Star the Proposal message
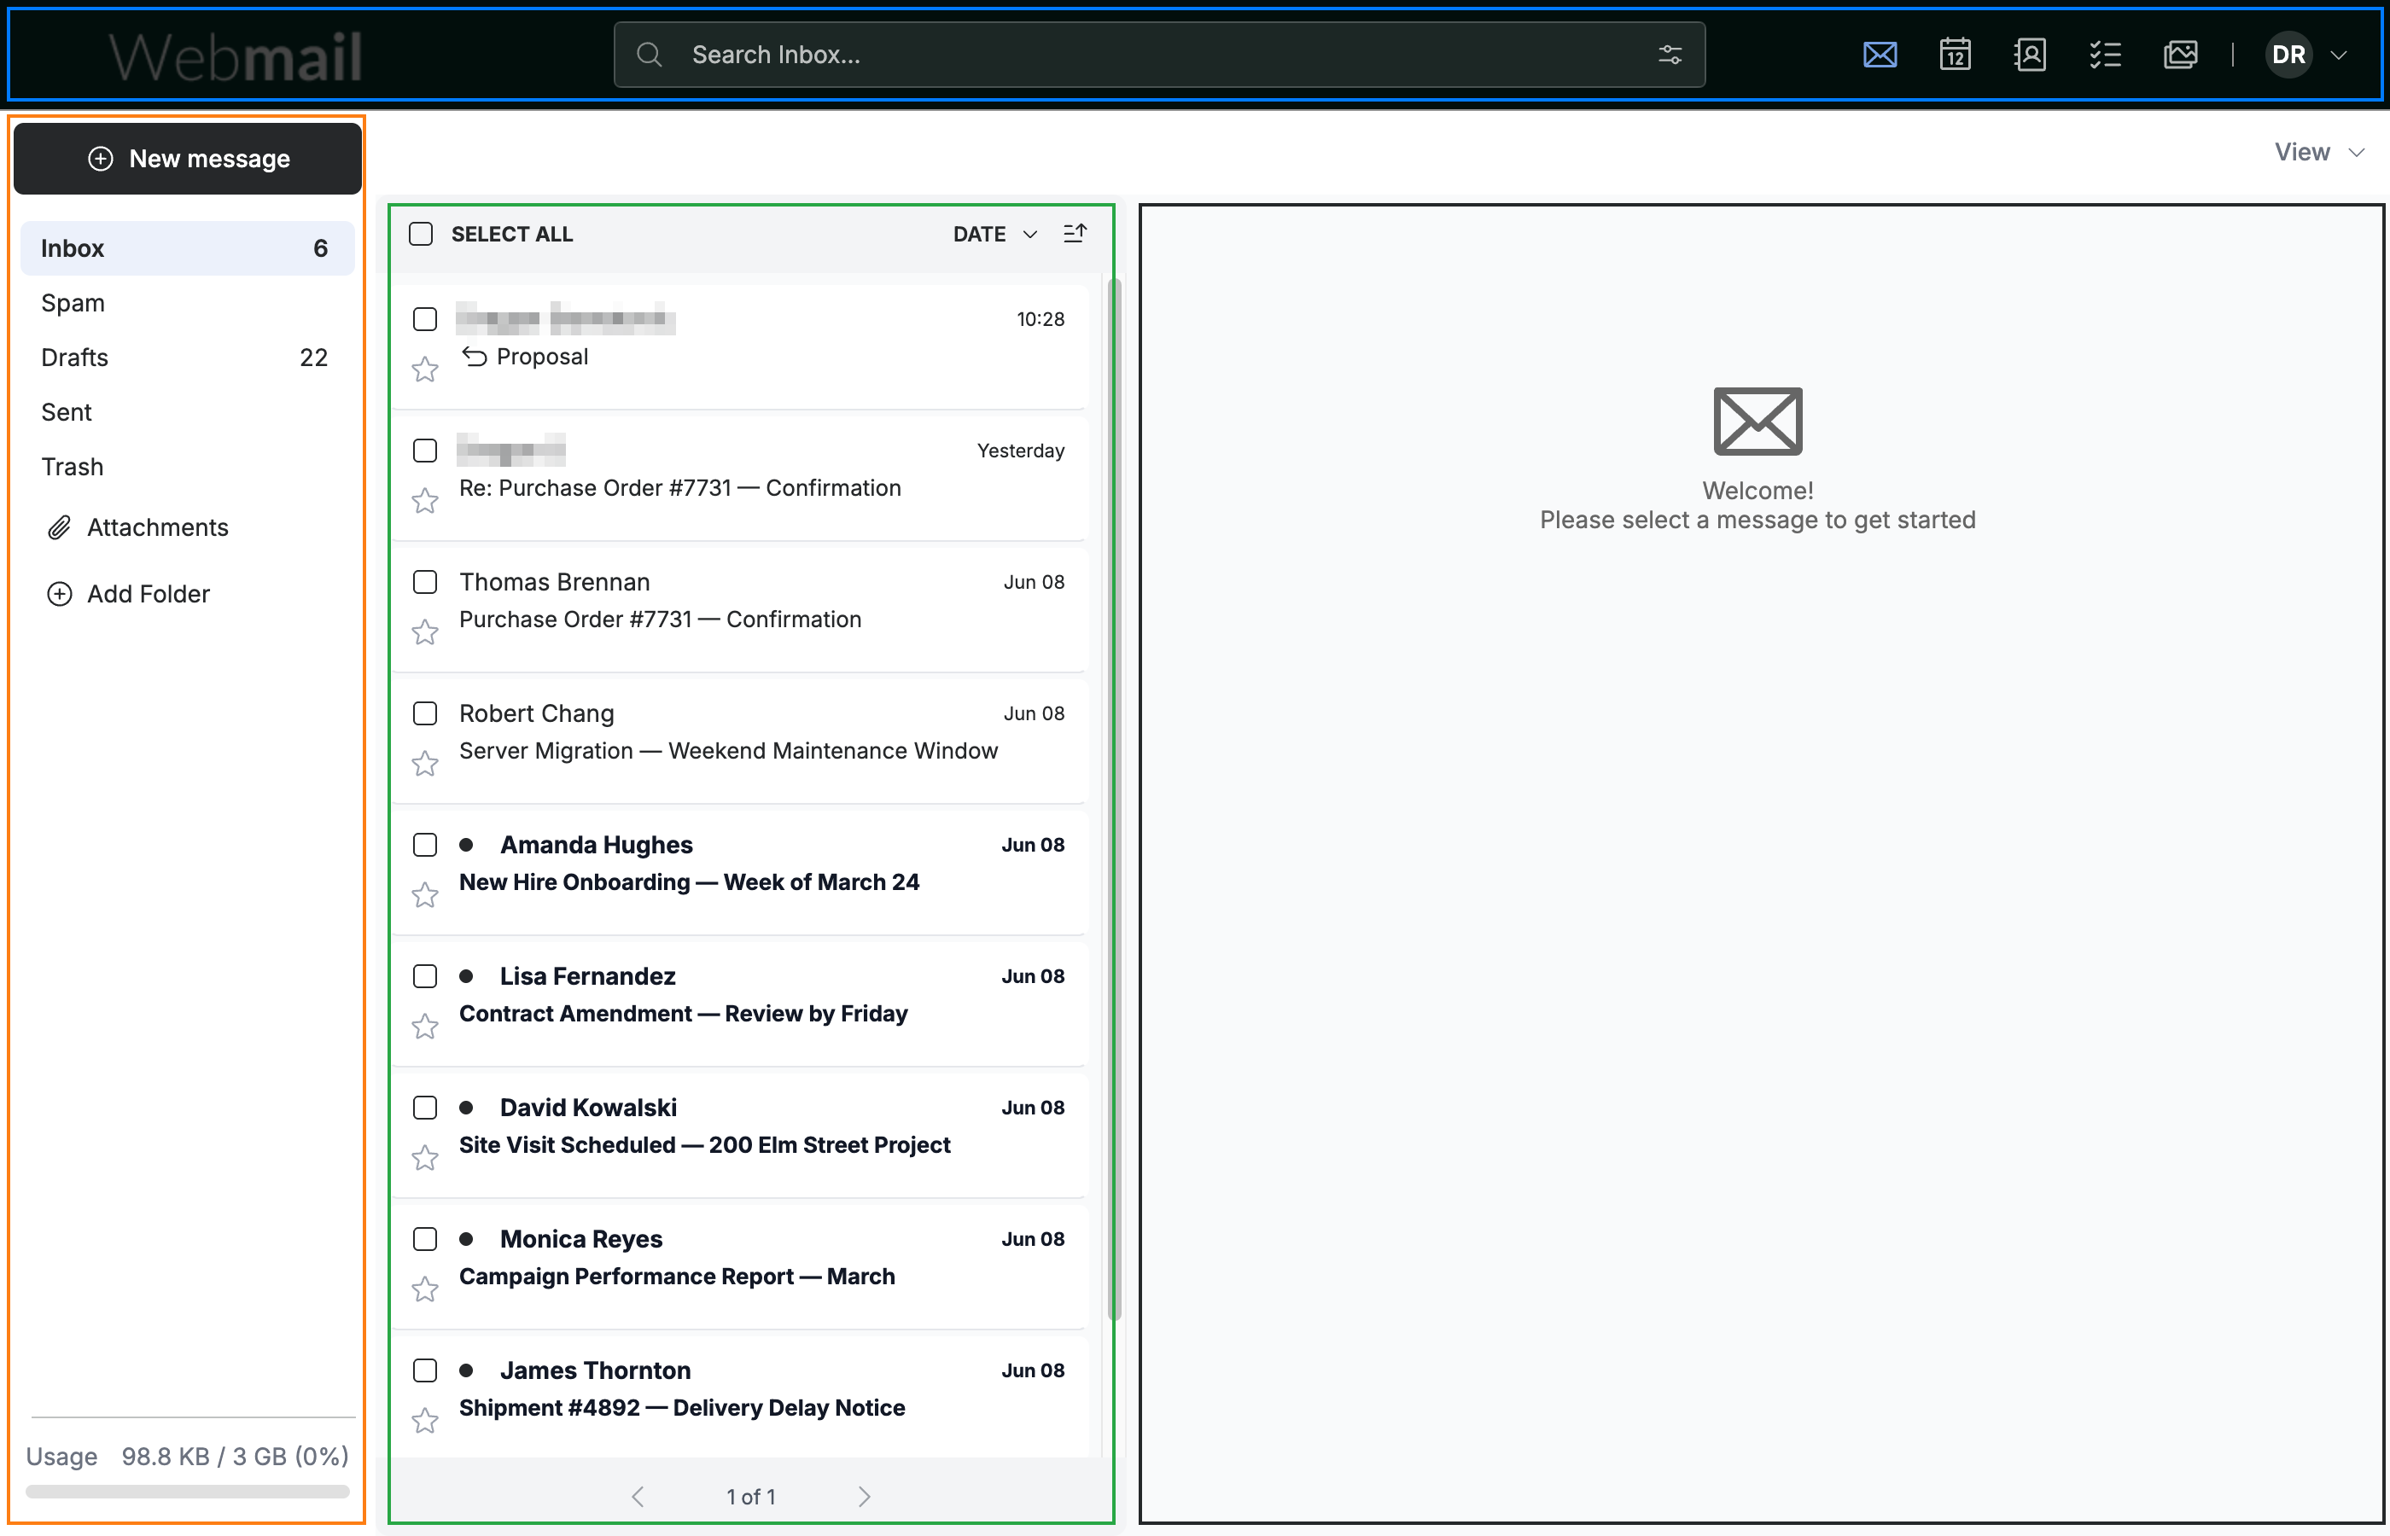 (425, 370)
